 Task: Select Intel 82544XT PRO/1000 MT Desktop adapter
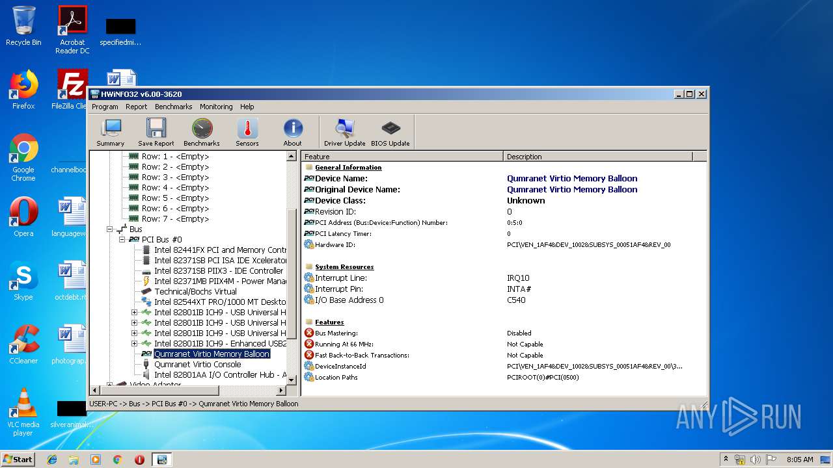(x=220, y=302)
